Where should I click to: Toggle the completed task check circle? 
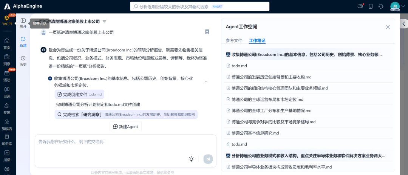[x=50, y=78]
